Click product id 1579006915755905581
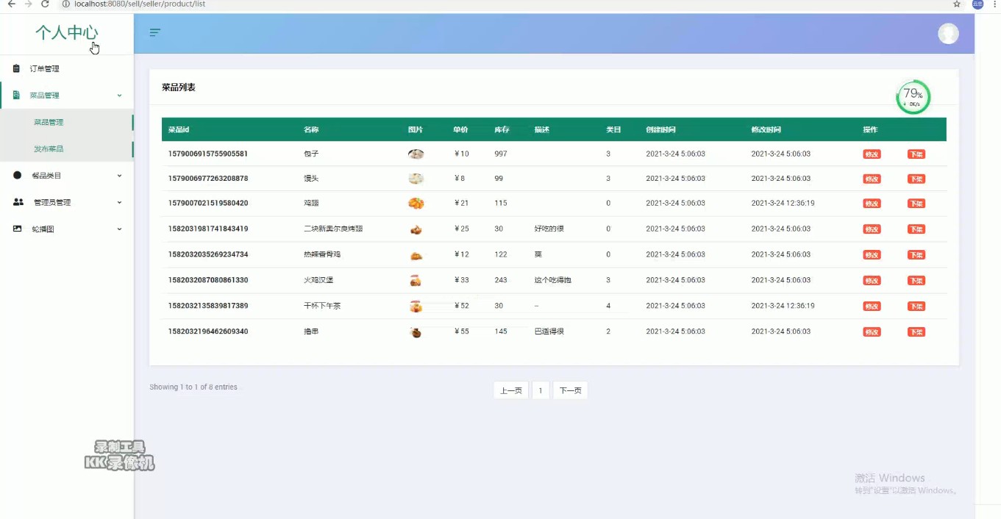 208,154
